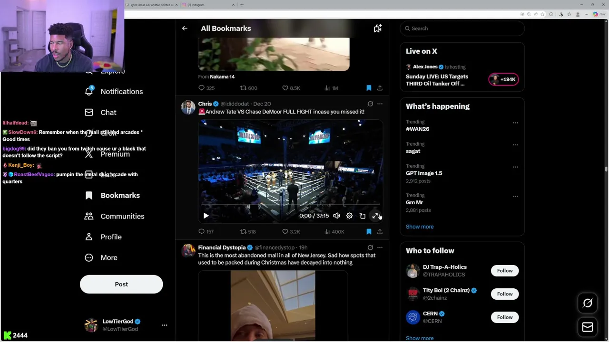Click the Post button

point(121,284)
